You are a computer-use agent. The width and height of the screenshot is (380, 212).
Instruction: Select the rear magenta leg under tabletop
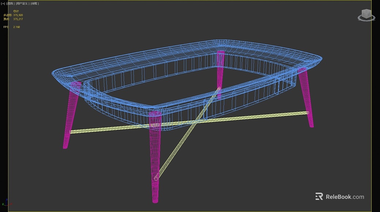[220, 75]
